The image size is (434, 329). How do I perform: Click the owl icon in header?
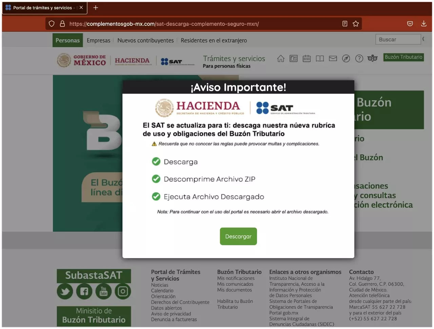372,59
